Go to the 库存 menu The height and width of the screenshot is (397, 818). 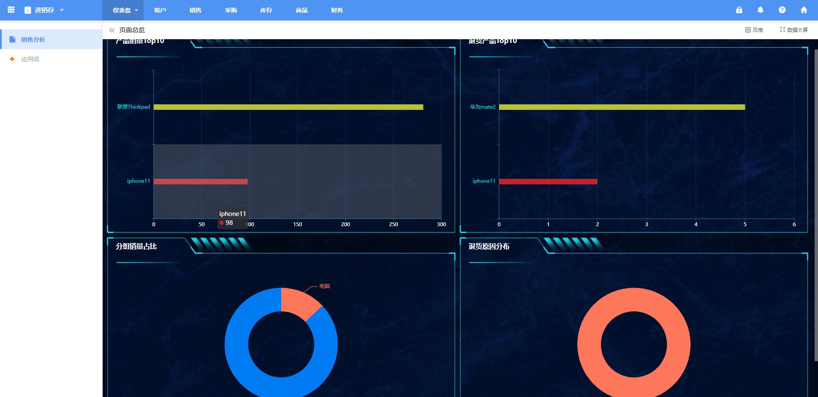point(266,10)
